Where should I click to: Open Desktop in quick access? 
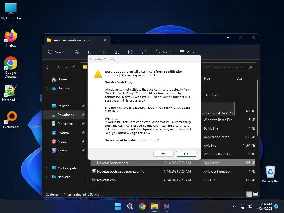click(63, 106)
